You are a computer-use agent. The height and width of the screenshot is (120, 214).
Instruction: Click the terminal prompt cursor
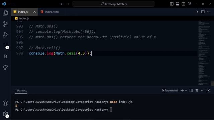111,110
